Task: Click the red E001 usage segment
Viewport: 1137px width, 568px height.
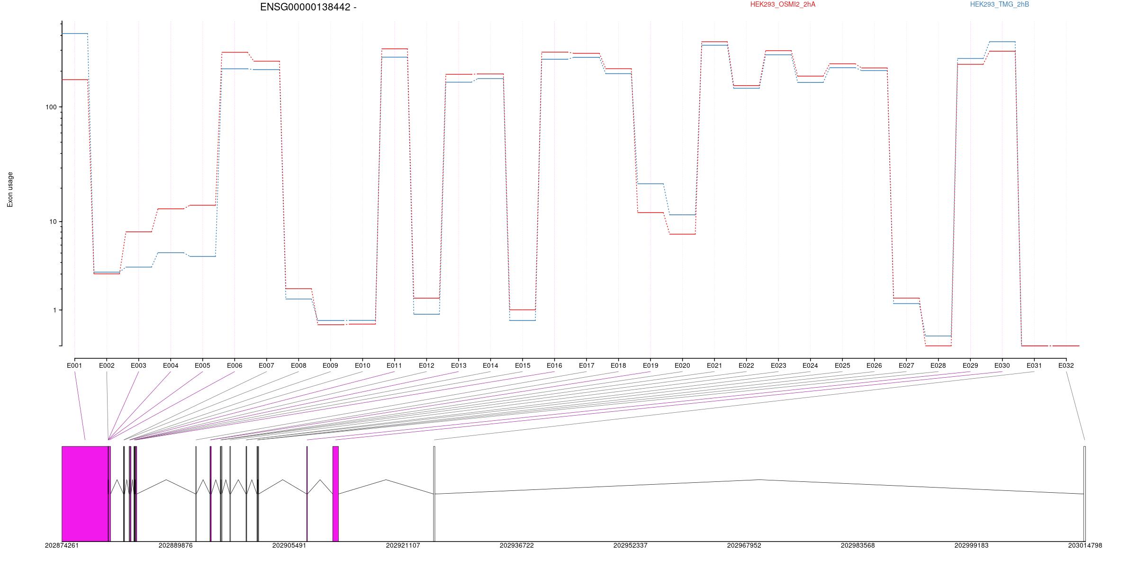Action: coord(75,80)
